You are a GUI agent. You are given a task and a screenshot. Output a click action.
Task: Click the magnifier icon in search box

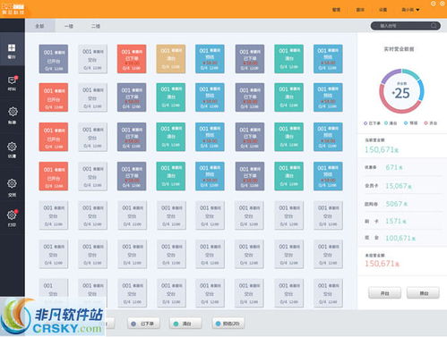(434, 26)
